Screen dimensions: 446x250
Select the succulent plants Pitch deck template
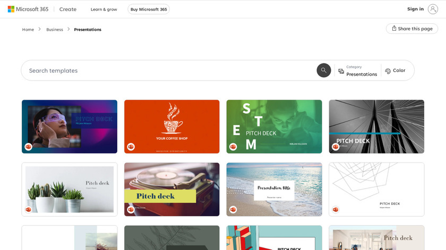point(70,189)
